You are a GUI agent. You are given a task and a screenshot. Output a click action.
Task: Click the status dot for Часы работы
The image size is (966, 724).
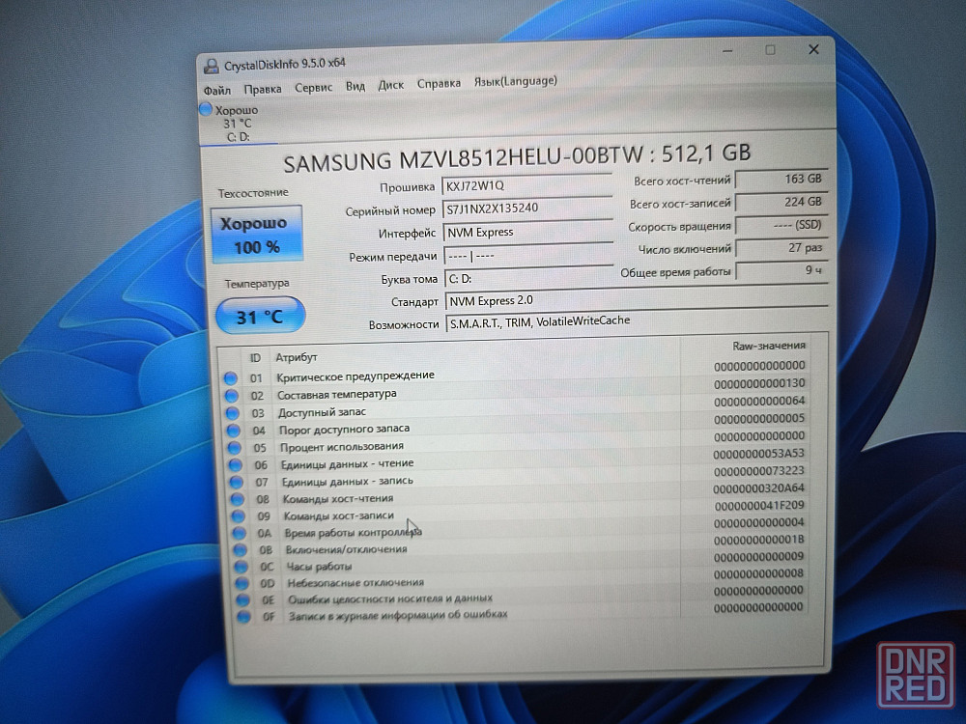[x=241, y=567]
